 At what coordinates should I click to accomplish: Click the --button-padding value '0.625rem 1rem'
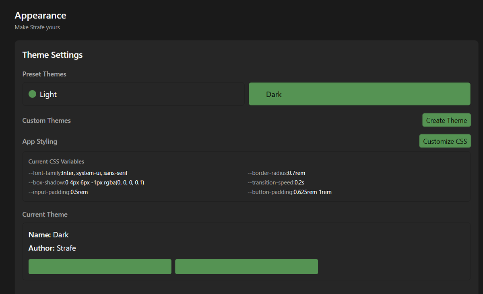point(313,192)
